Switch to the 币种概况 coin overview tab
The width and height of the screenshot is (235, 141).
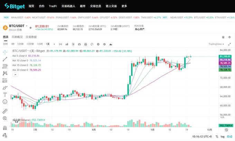(x=17, y=37)
